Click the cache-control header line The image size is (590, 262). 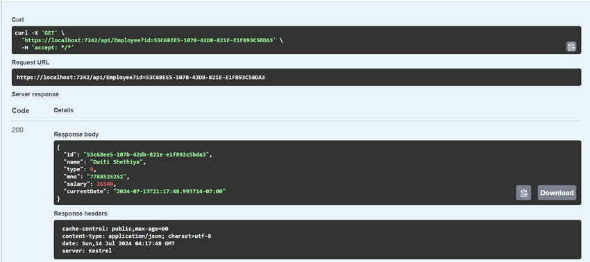point(115,229)
